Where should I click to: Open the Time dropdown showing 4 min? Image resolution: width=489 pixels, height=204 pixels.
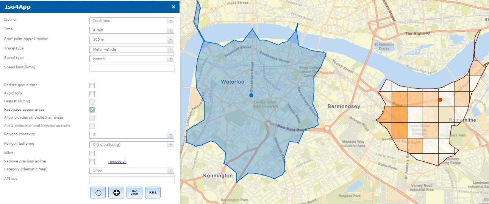132,30
